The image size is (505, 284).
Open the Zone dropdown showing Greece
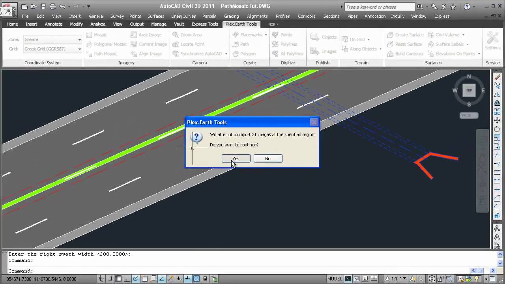click(x=52, y=39)
